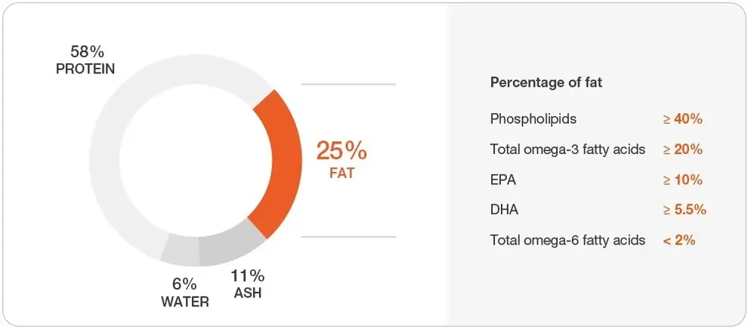Click the "Total omega-3 fatty acids" text
The height and width of the screenshot is (329, 748).
point(567,149)
